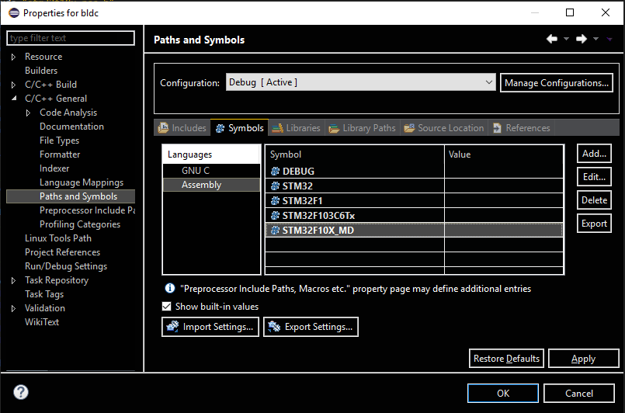This screenshot has height=413, width=625.
Task: Apply the current settings
Action: coord(584,359)
